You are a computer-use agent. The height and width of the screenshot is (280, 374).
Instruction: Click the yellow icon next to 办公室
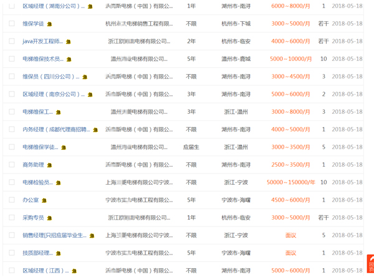[x=44, y=201]
